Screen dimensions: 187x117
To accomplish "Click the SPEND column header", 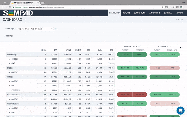I will pos(68,50).
